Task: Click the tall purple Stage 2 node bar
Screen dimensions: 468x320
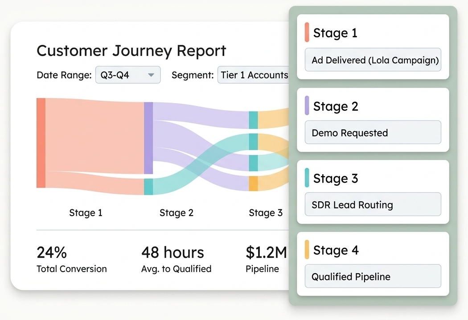Action: (x=148, y=138)
